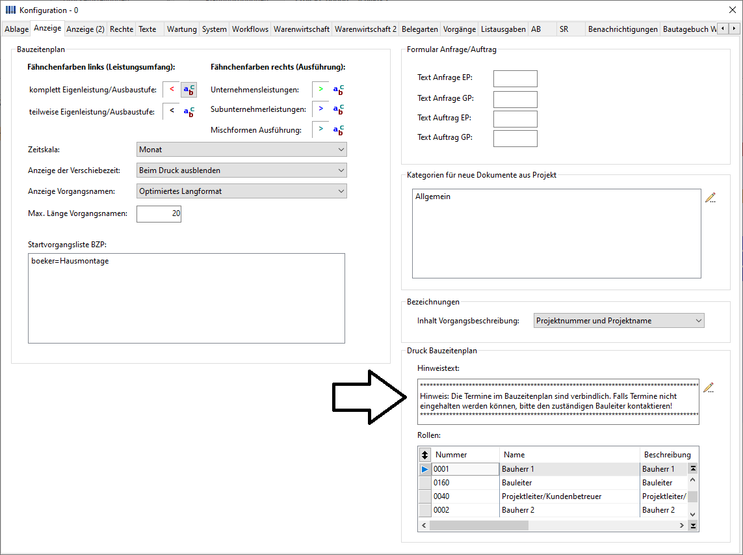Image resolution: width=743 pixels, height=555 pixels.
Task: Open the Benachrichtigungen tab
Action: (623, 29)
